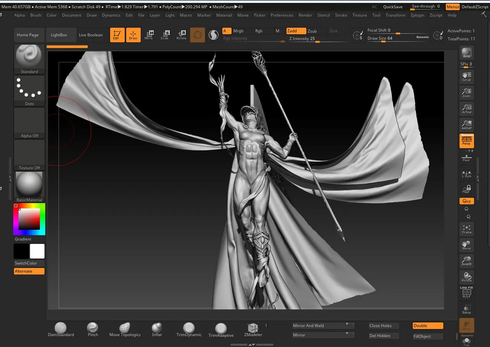Toggle Persp perspective mode
The image size is (490, 347).
coord(467,141)
